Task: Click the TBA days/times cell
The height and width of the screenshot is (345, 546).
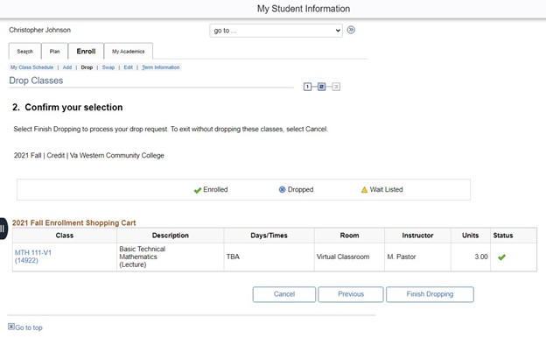Action: coord(269,257)
